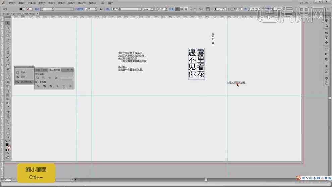332x187 pixels.
Task: Click black fill swatch in control bar
Action: 21,9
